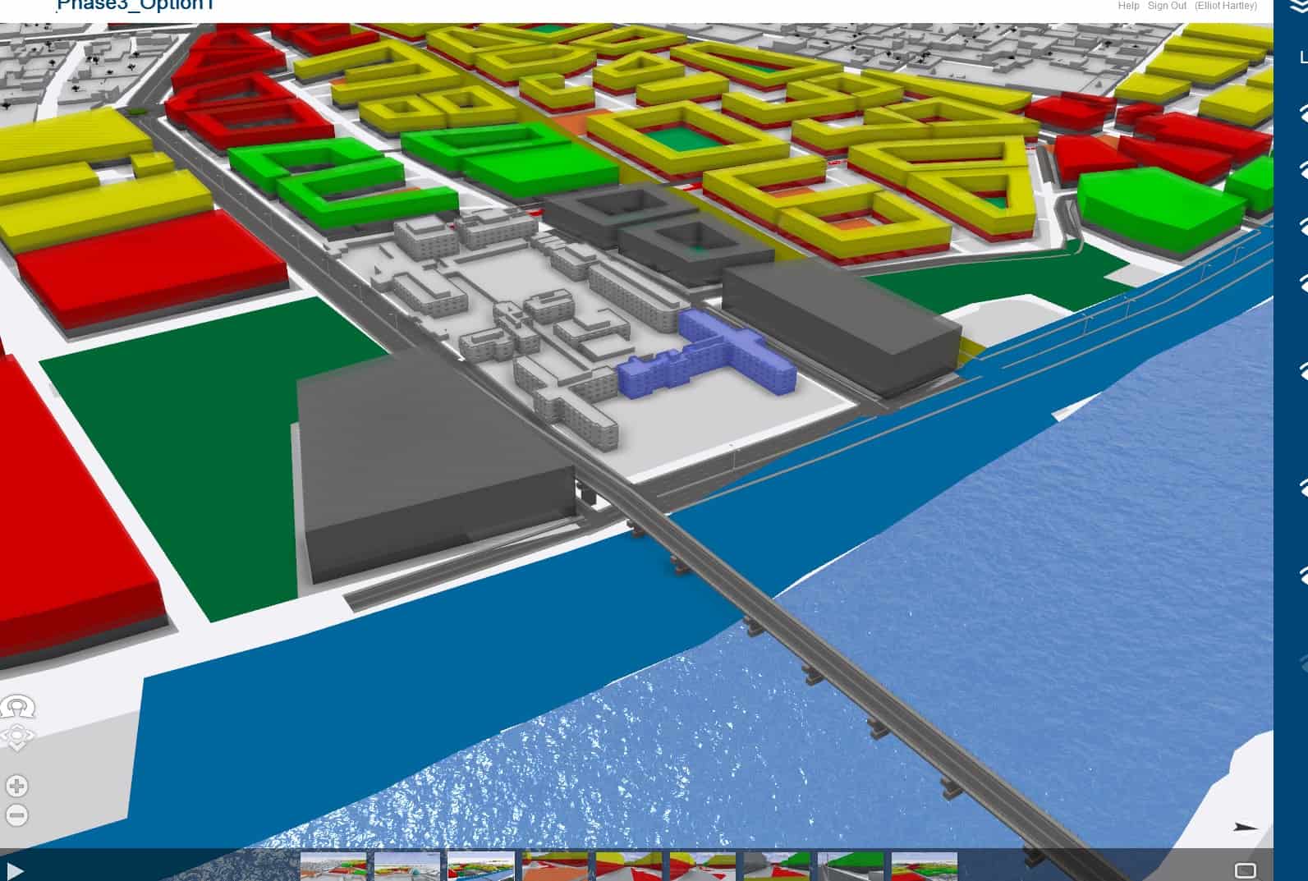Click the Elliot Hartley username label
Screen dimensions: 1308x881
click(1225, 6)
